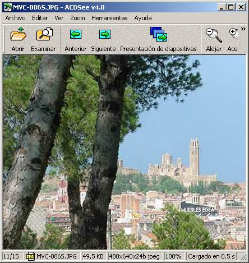Click the displayed photo of the cathedral tower
This screenshot has height=263, width=249.
click(x=125, y=152)
